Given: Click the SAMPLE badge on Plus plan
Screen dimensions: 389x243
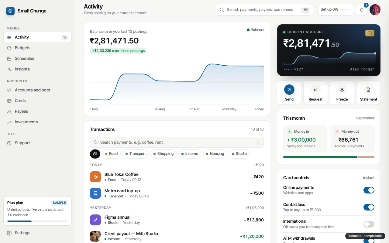Looking at the screenshot, I should pyautogui.click(x=59, y=203).
